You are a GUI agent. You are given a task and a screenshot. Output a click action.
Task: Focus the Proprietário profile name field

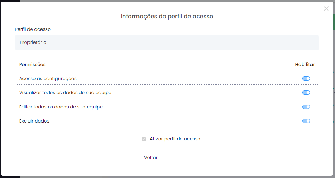click(167, 42)
